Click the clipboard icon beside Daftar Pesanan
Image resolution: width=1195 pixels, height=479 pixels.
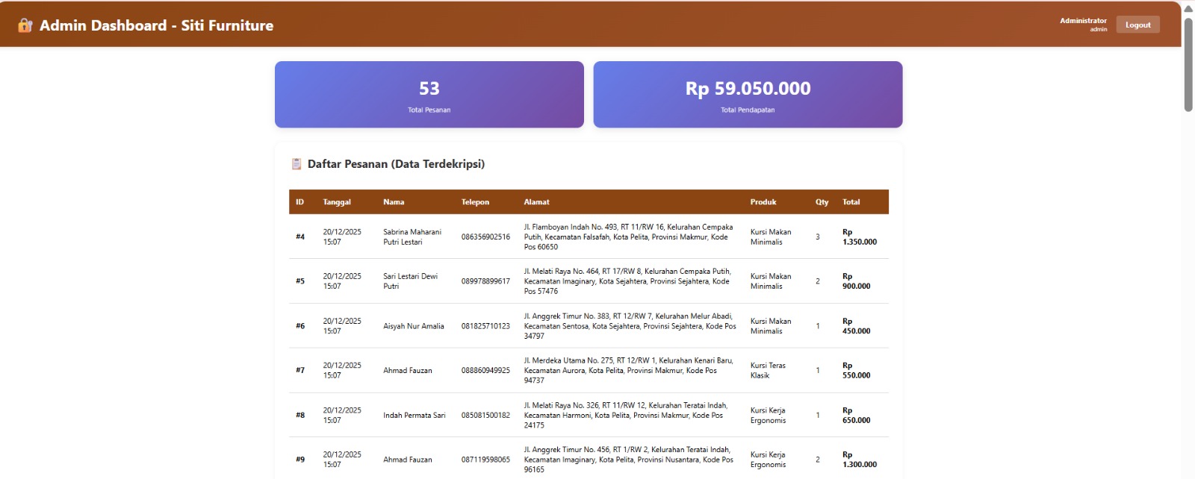coord(297,164)
